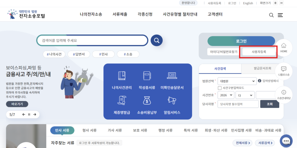The width and height of the screenshot is (297, 148).
Task: Click top bar 로그인 link
Action: [232, 3]
